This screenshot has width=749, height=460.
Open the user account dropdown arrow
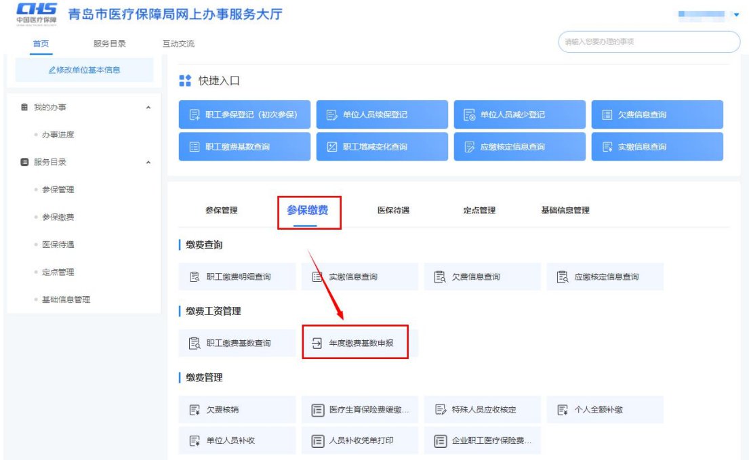coord(736,15)
